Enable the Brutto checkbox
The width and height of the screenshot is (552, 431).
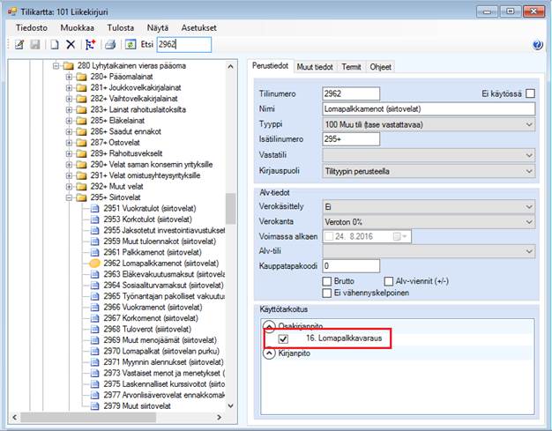(327, 281)
